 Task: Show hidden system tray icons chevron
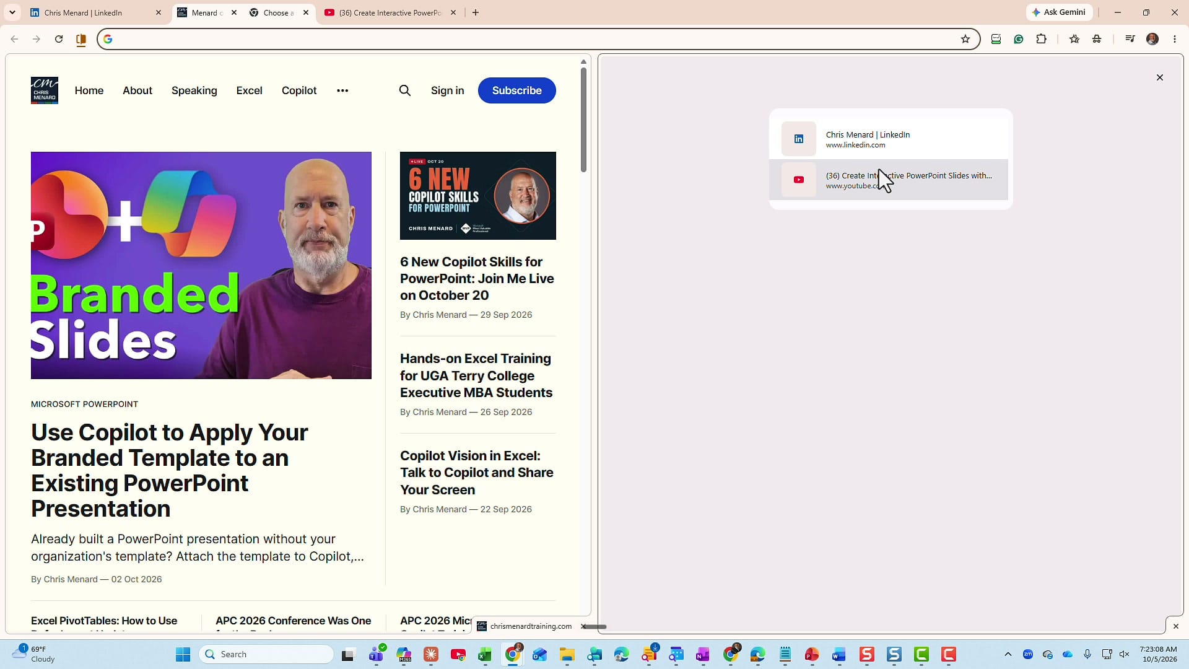(1008, 654)
